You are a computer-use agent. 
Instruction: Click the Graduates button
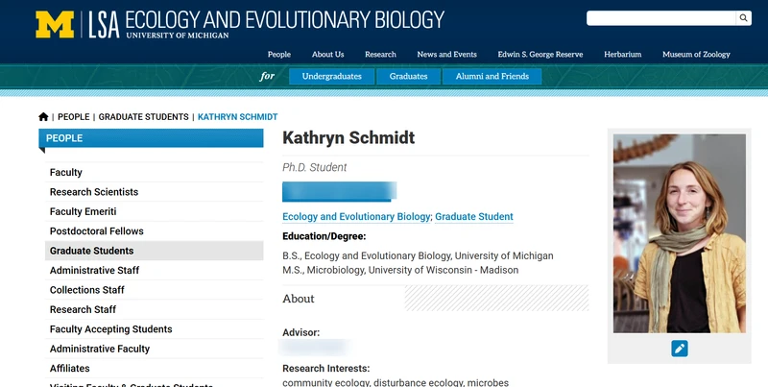pos(409,77)
